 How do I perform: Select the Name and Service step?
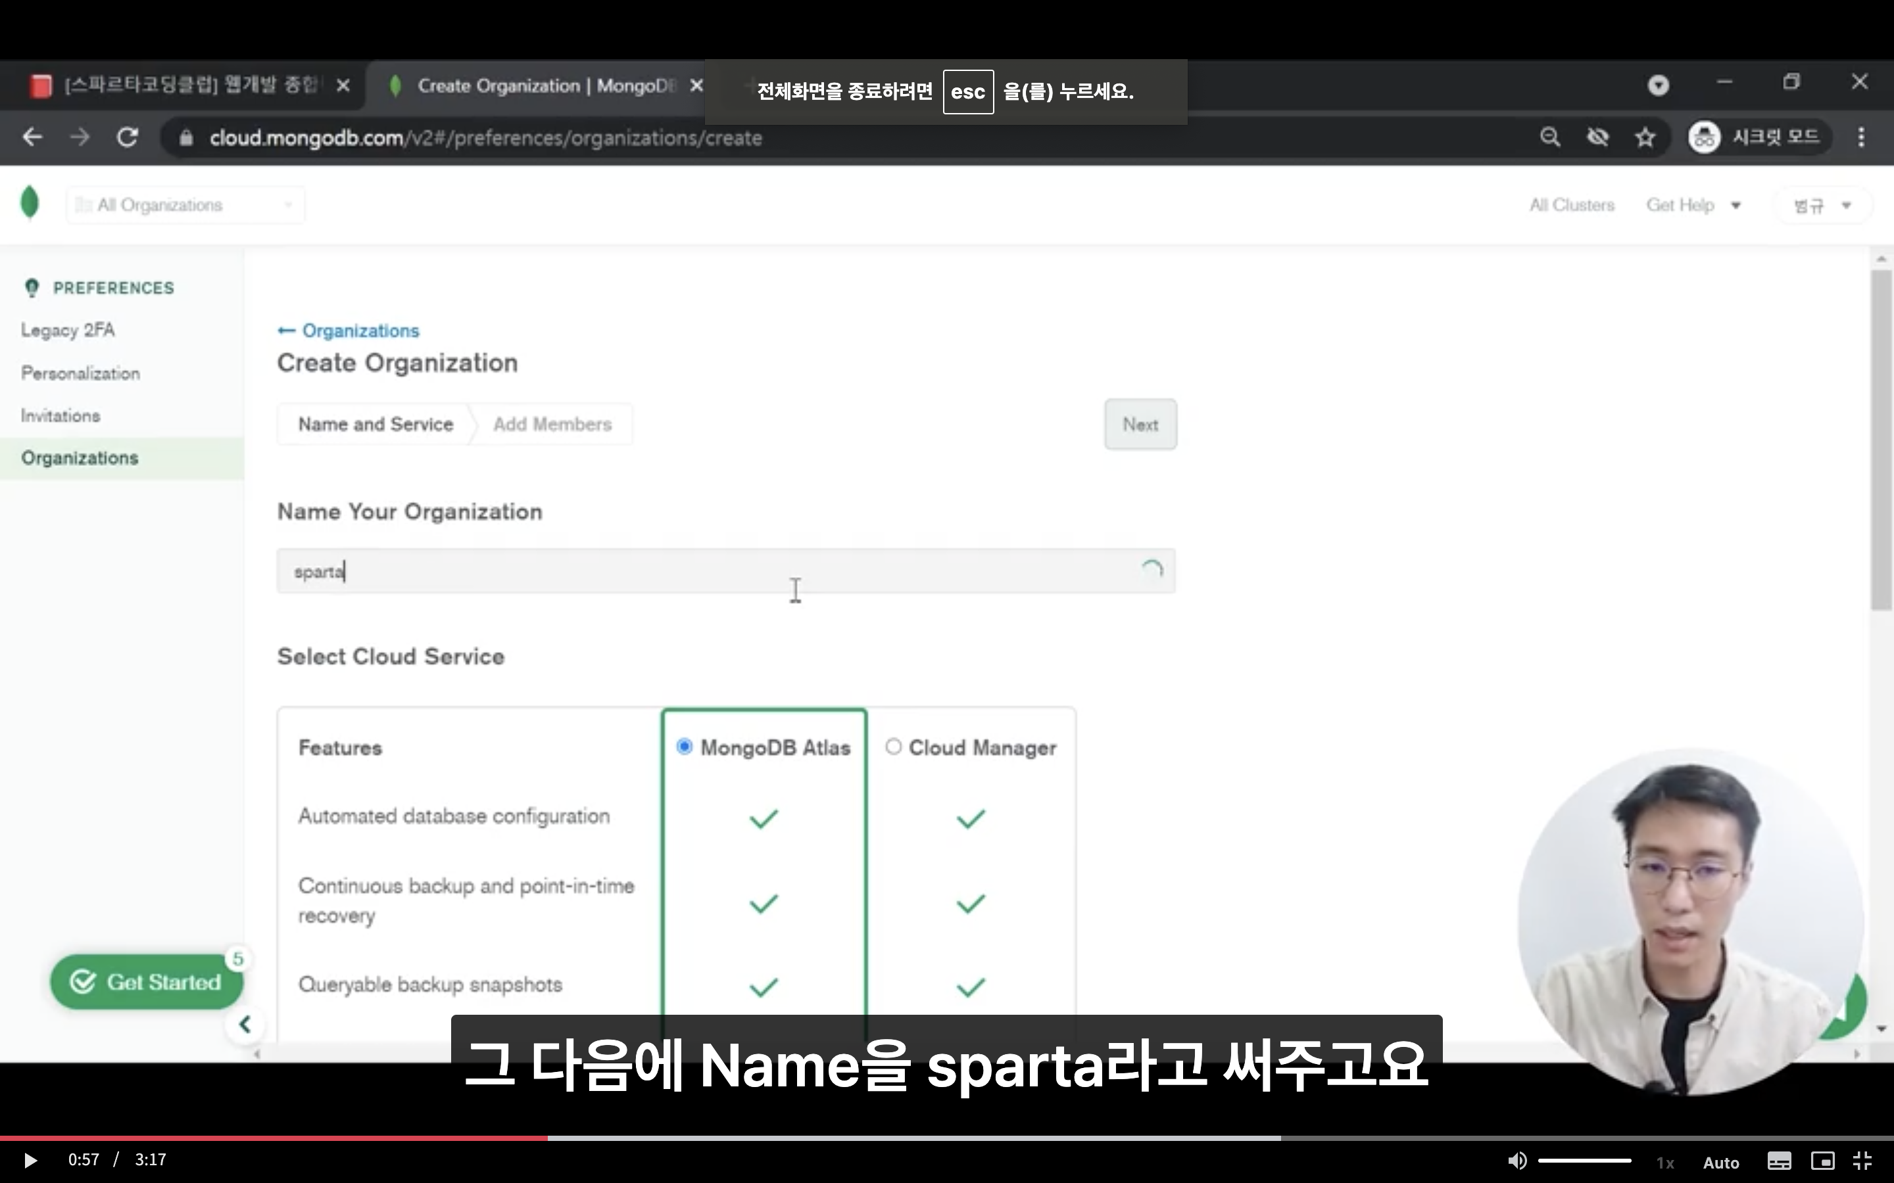(375, 424)
